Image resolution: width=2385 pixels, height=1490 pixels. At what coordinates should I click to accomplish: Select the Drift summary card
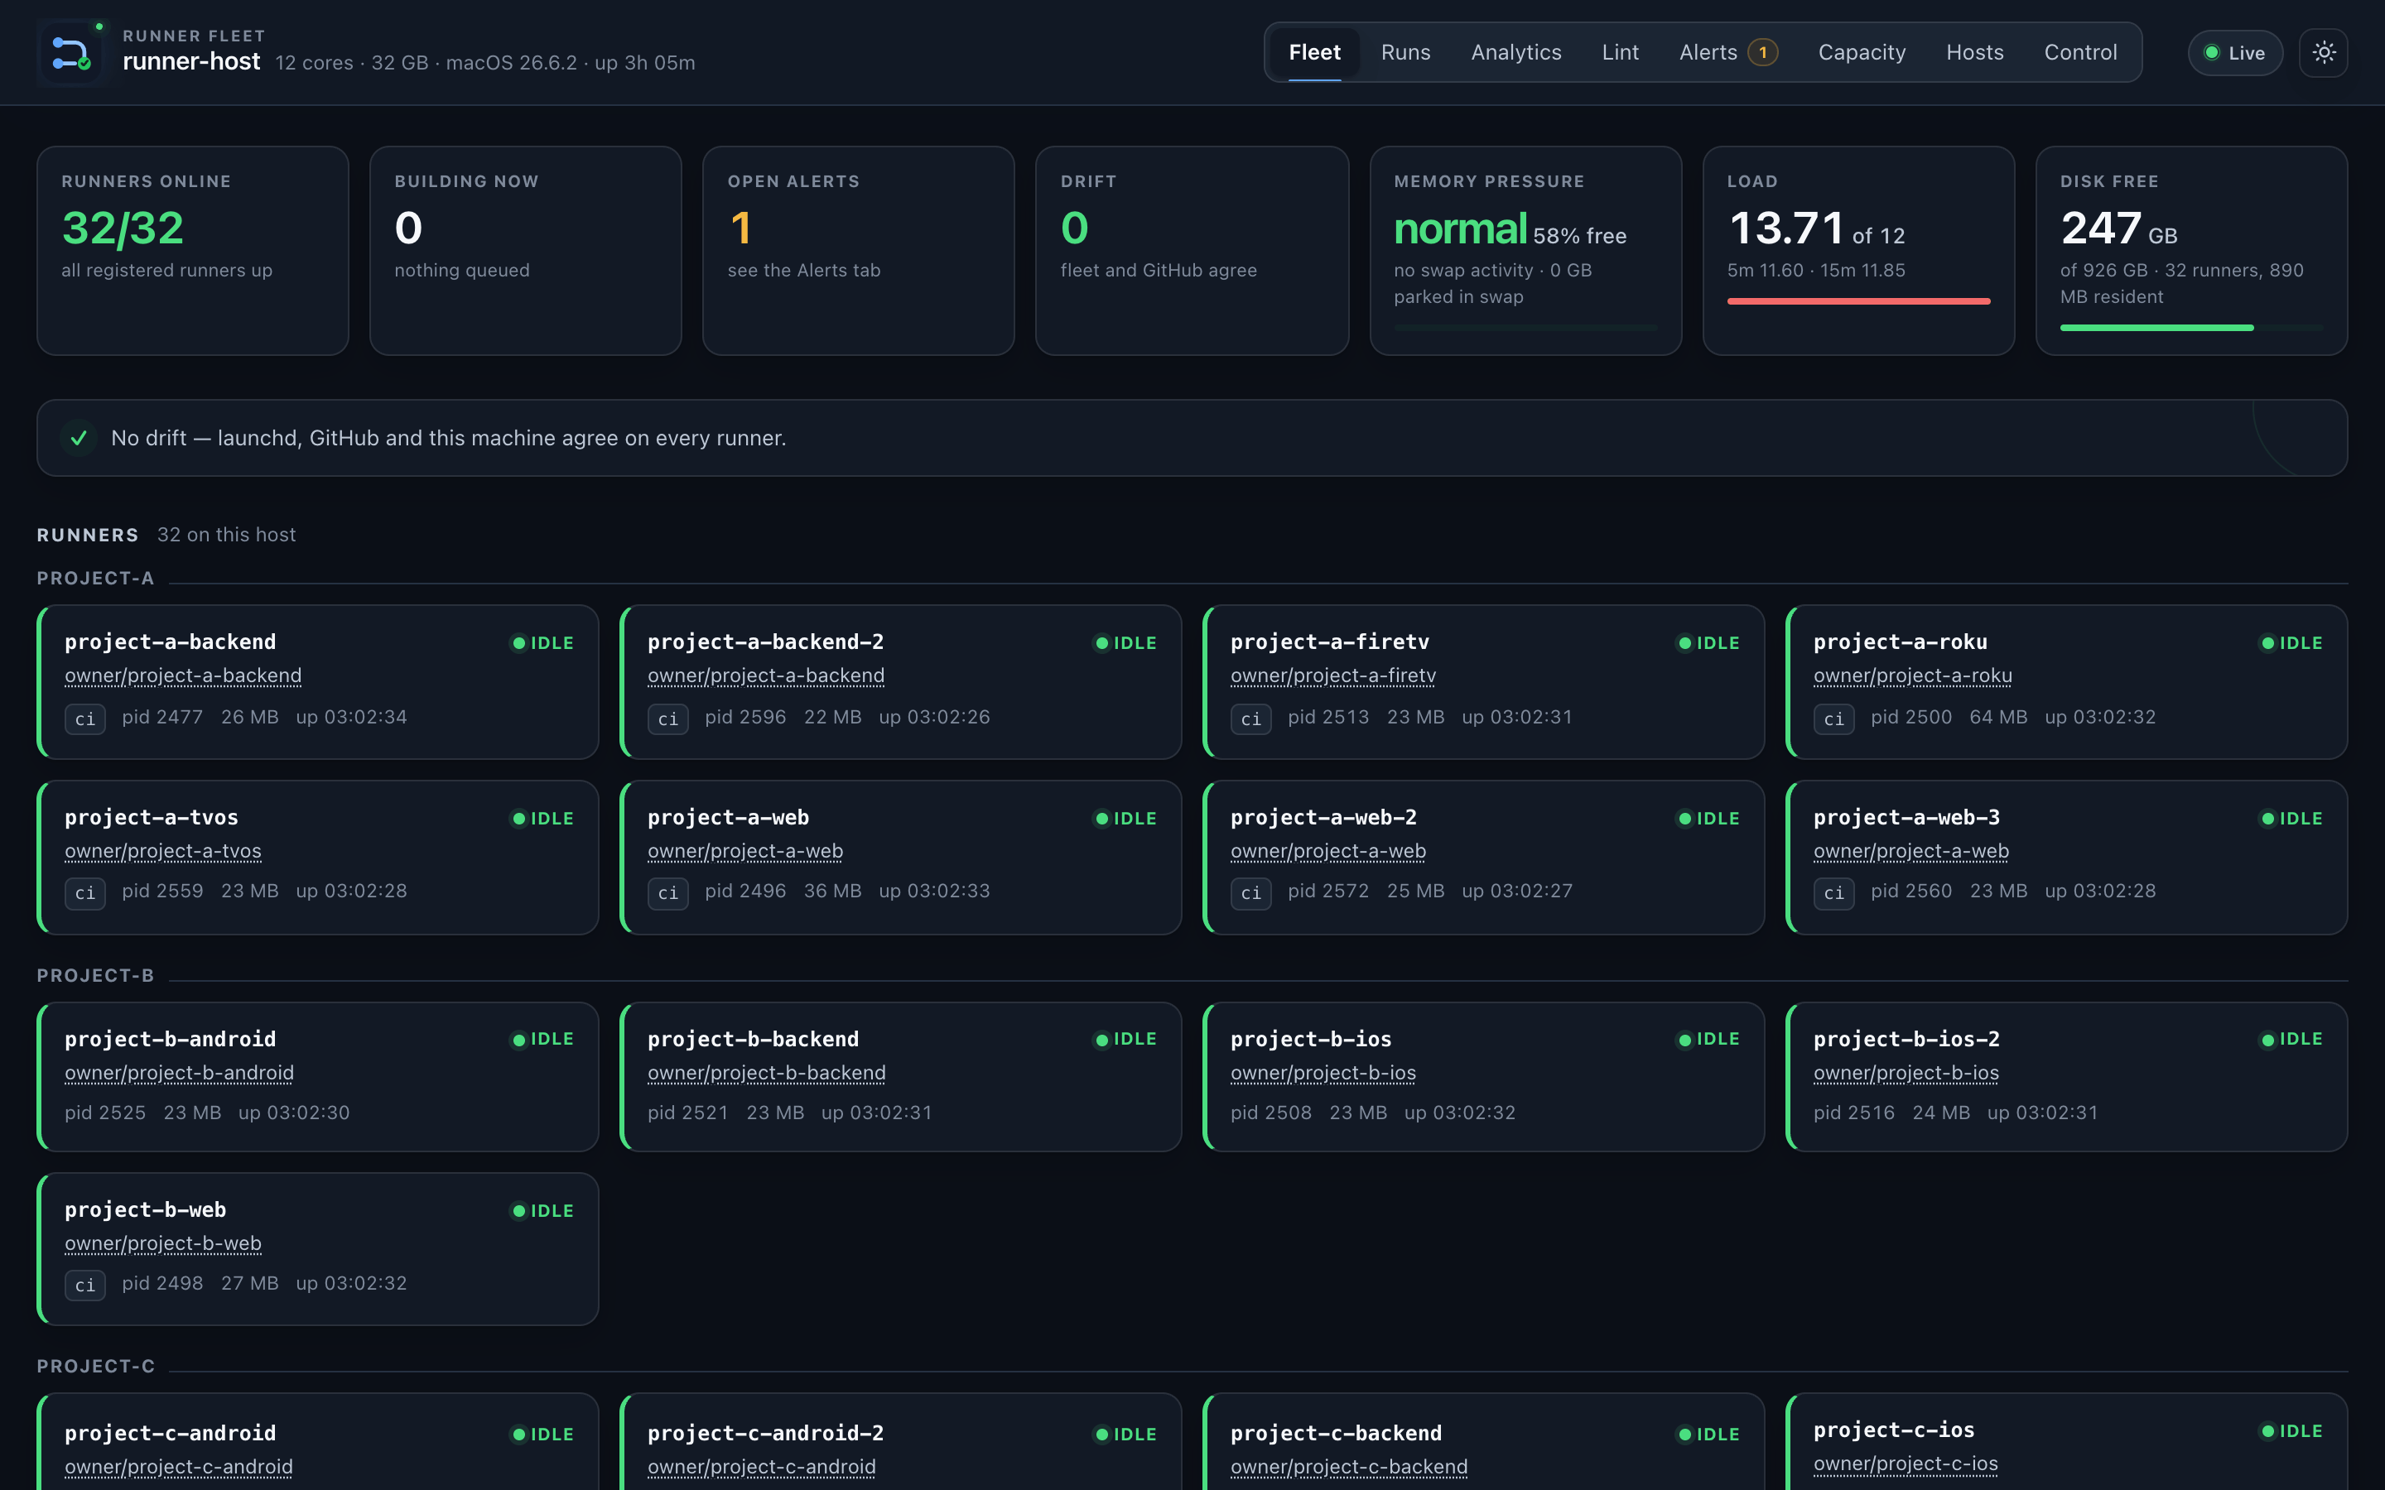pos(1192,250)
